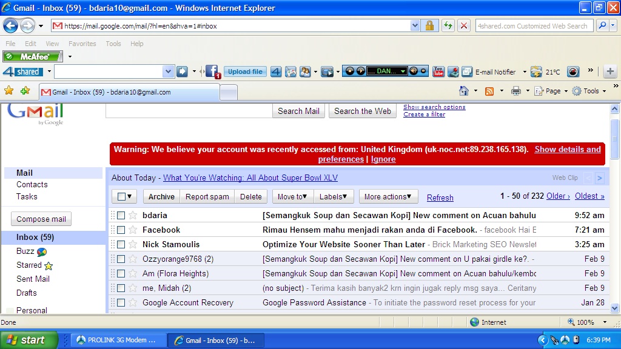Viewport: 621px width, 349px height.
Task: Open the View menu
Action: 52,44
